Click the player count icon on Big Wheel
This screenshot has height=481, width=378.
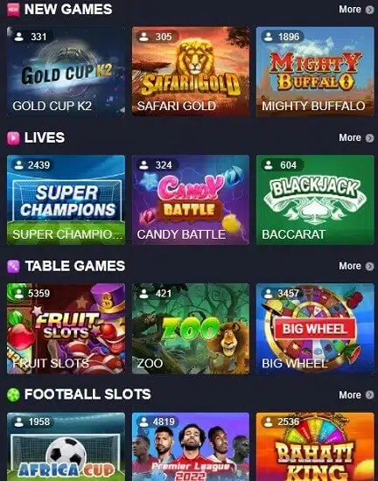click(x=268, y=294)
